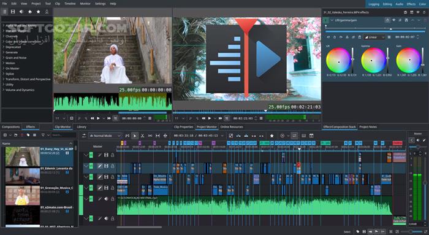Screen dimensions: 429x235
Task: Show video effects in the effects panel
Action: [x=13, y=12]
